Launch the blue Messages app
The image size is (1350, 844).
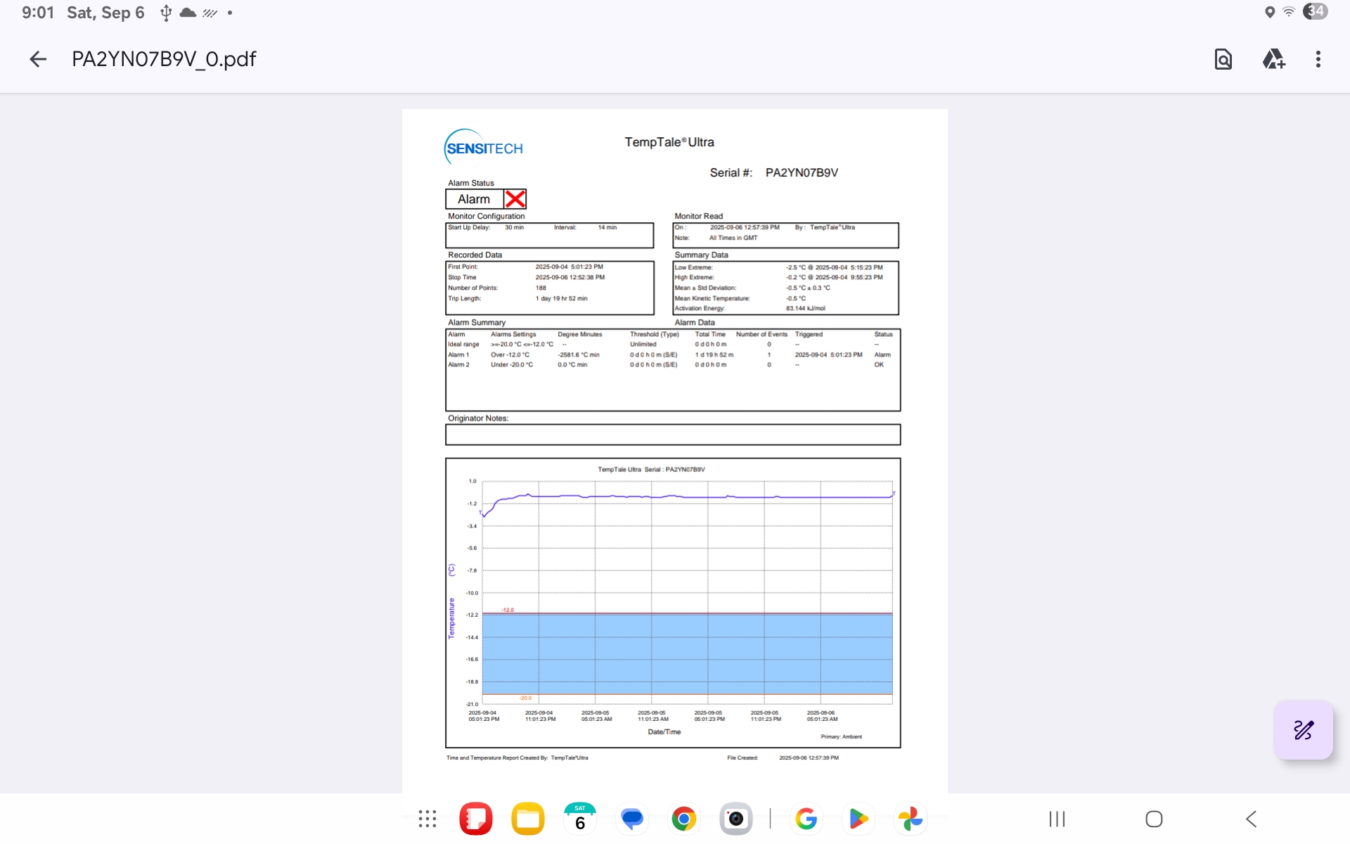632,819
